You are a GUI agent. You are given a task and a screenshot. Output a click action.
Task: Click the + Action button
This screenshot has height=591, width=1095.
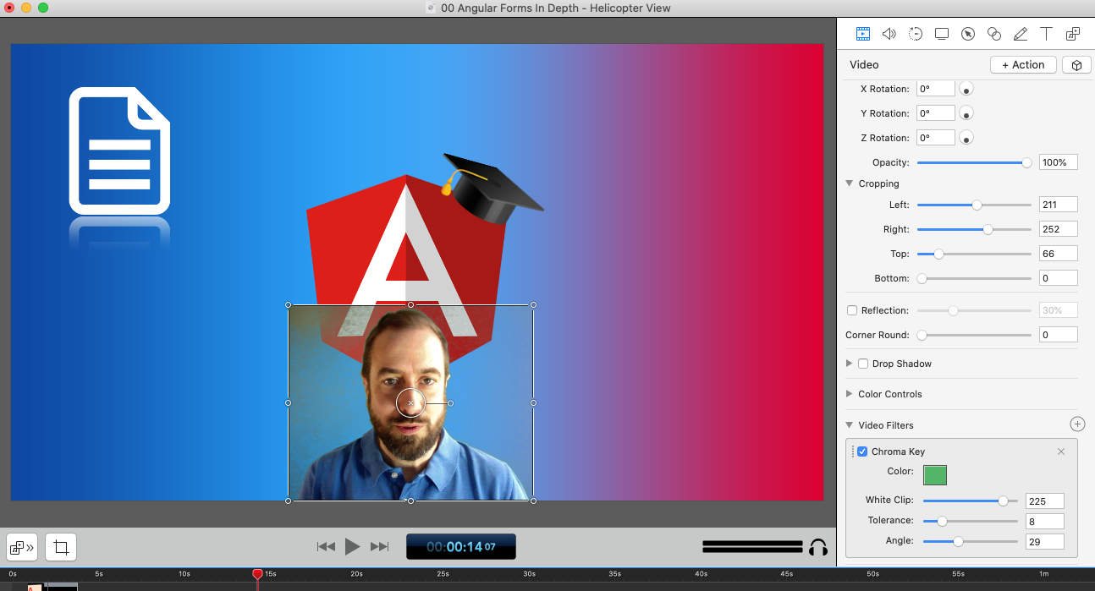[1023, 65]
